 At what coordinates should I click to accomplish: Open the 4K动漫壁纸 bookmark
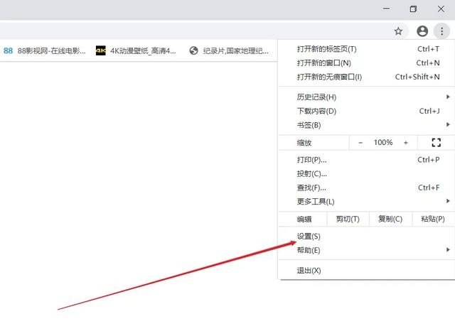click(136, 50)
